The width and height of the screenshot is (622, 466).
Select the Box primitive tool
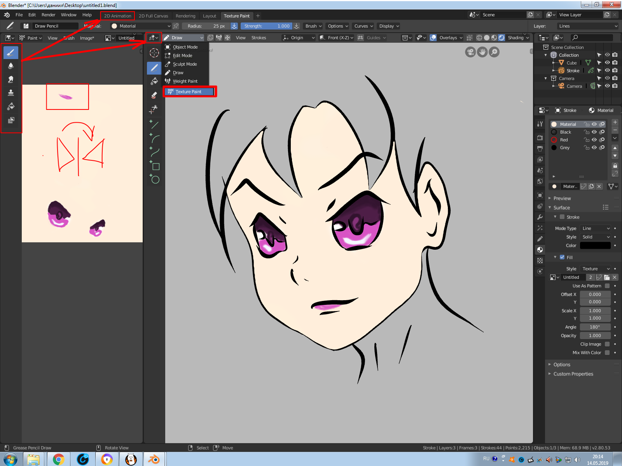[x=154, y=166]
